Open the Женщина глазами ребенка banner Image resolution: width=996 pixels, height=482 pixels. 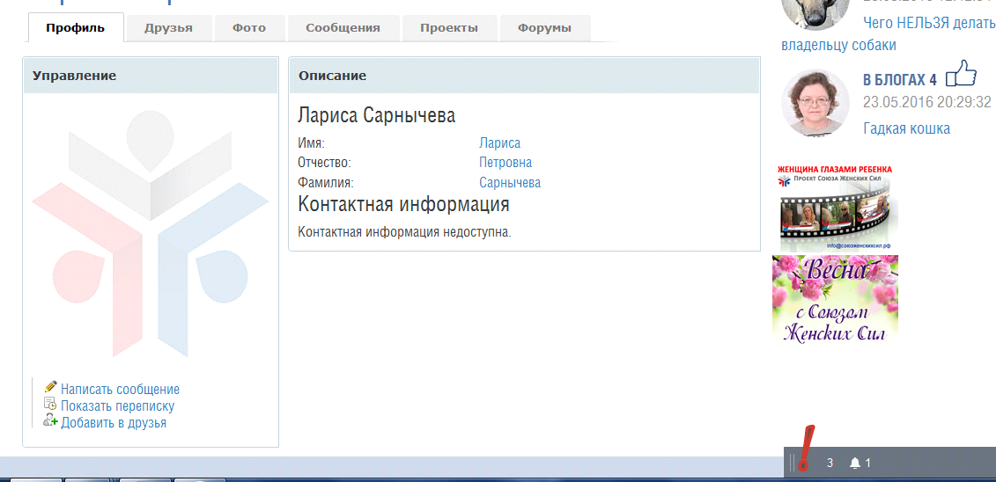tap(835, 208)
